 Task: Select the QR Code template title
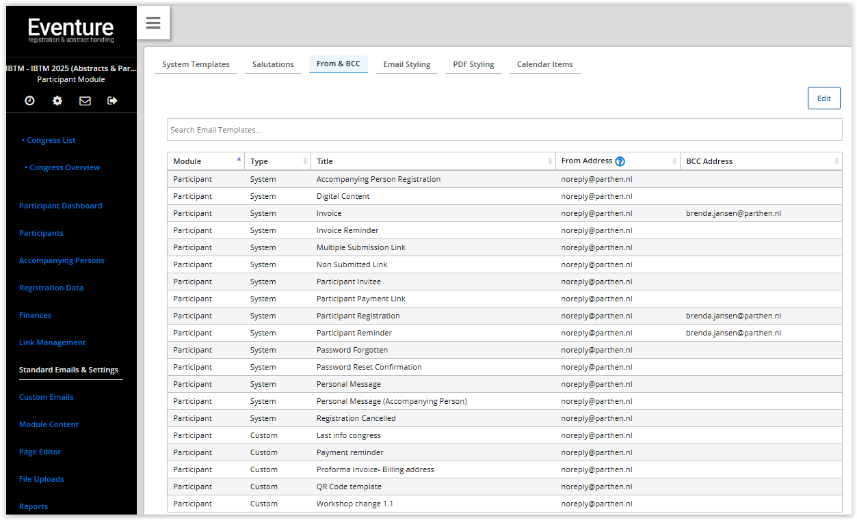[349, 487]
